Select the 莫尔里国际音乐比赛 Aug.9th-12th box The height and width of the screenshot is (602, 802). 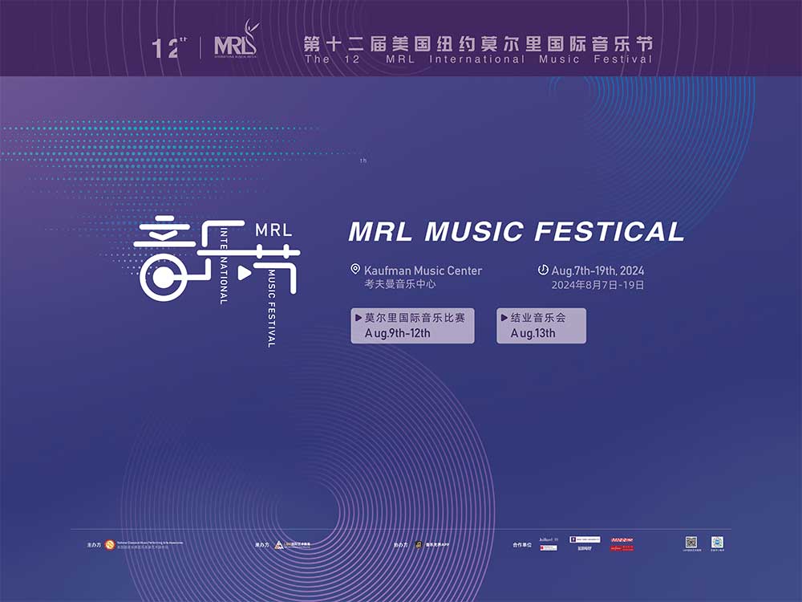412,326
